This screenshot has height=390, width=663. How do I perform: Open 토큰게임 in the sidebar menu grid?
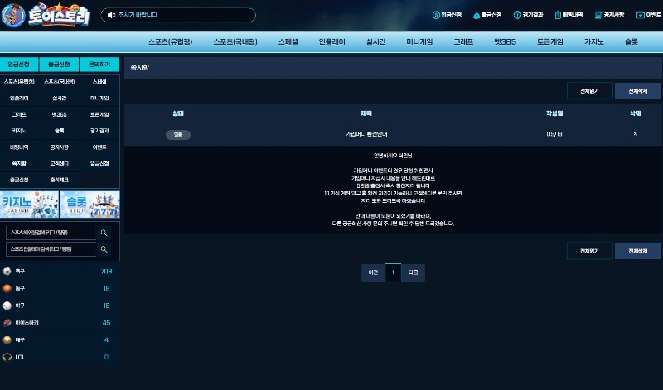[x=99, y=114]
